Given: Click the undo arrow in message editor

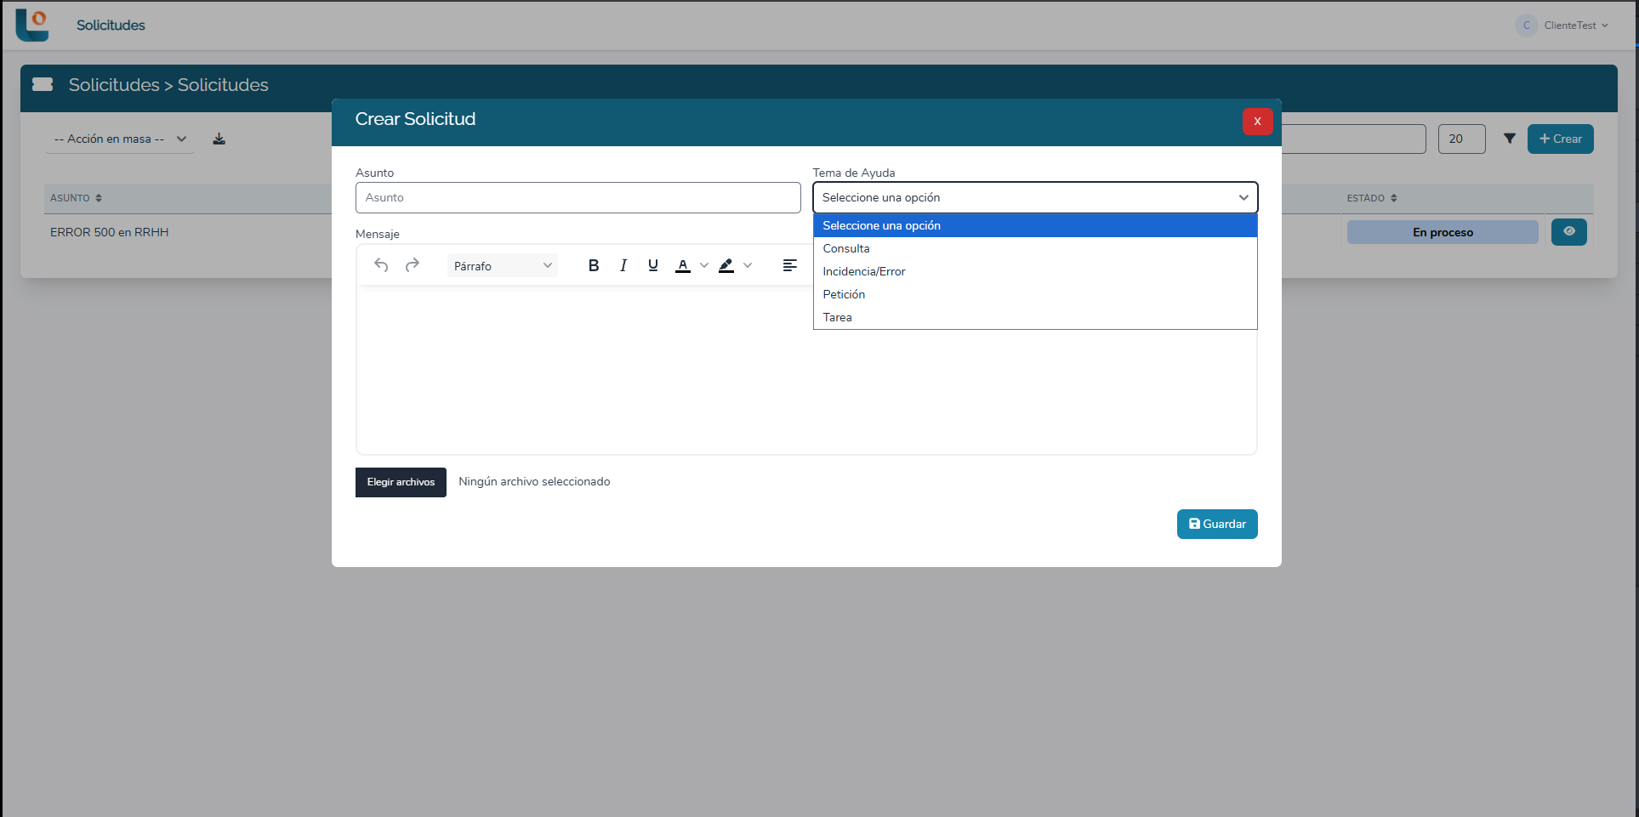Looking at the screenshot, I should pos(381,265).
